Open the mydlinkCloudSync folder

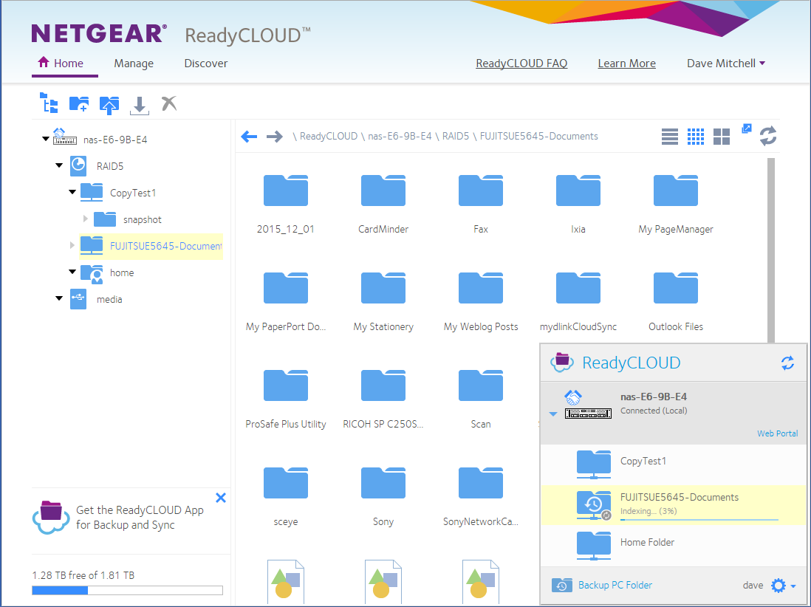[578, 302]
